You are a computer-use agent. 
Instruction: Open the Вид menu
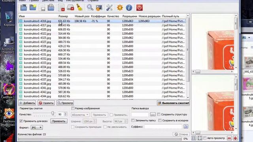[x=60, y=1]
